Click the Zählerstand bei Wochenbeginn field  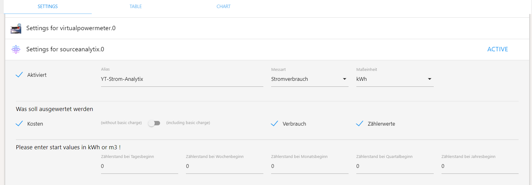[x=225, y=166]
